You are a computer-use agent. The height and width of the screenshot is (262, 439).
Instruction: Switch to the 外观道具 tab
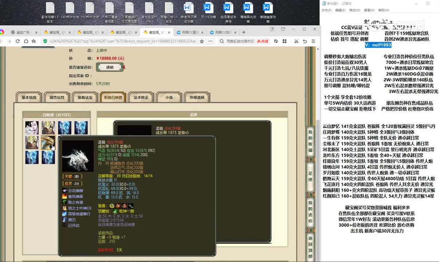click(197, 98)
